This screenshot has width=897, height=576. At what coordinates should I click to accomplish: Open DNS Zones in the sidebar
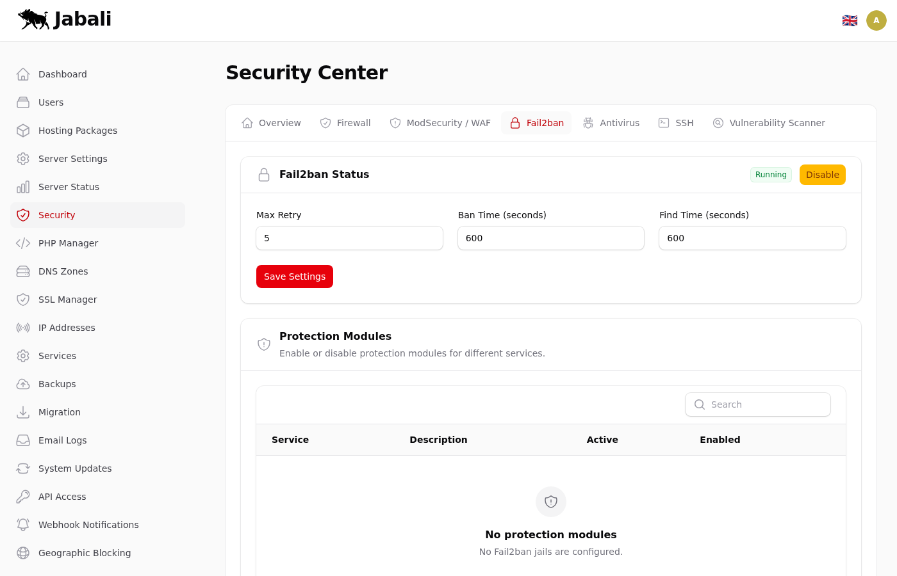pyautogui.click(x=63, y=271)
